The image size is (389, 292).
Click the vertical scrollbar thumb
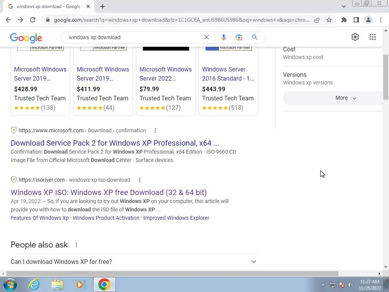click(386, 77)
